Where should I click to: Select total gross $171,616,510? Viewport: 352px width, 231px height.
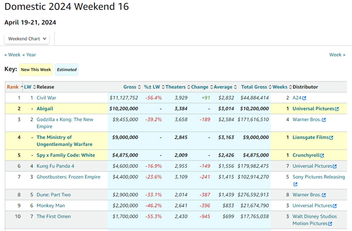click(x=253, y=120)
